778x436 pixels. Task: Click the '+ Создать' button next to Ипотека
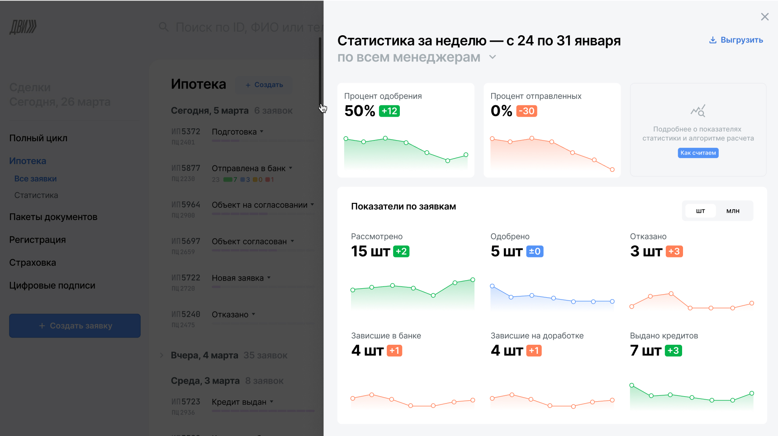pos(264,84)
